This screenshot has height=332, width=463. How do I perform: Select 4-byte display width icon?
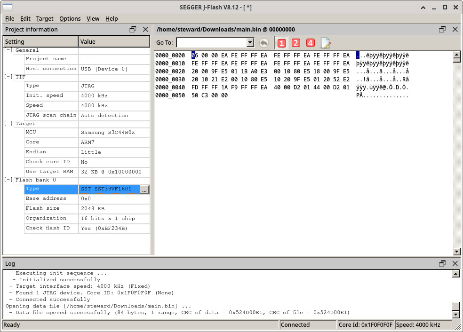coord(311,43)
